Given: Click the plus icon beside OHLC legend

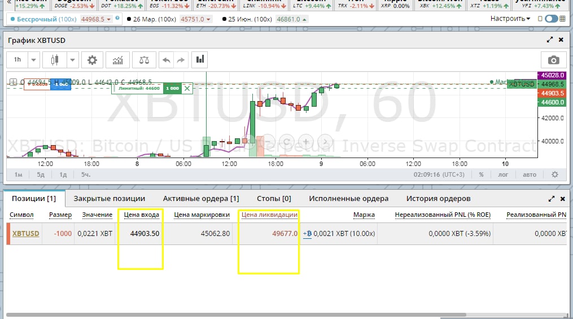Looking at the screenshot, I should (x=13, y=82).
